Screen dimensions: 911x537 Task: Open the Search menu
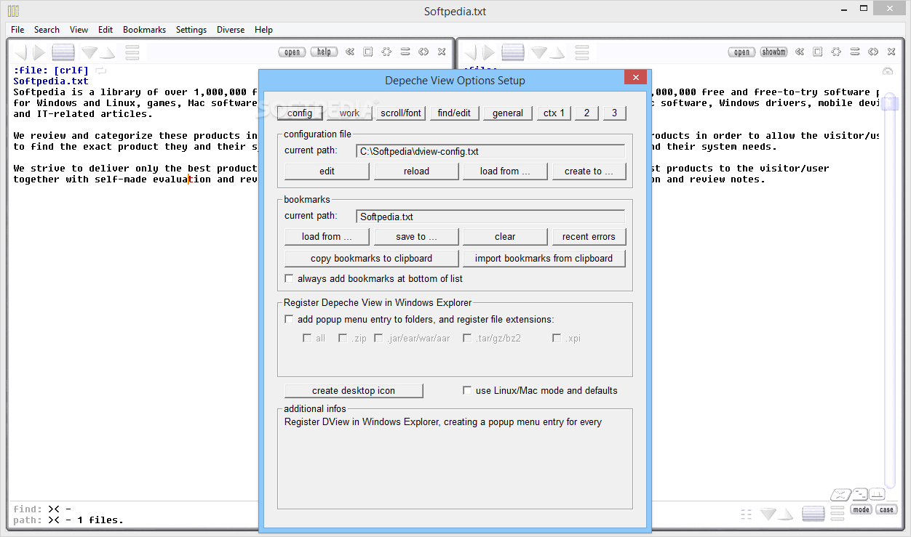pos(47,30)
